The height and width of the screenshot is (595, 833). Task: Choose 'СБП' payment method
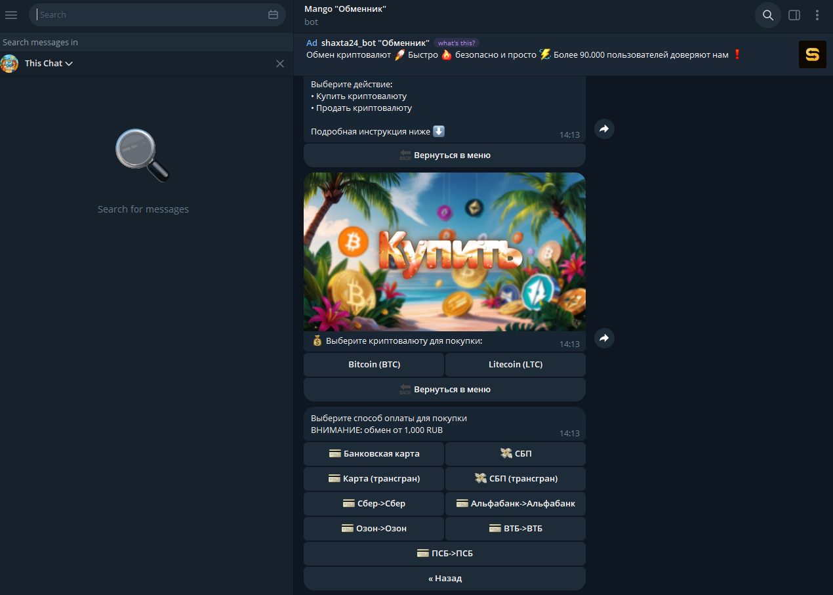coord(516,454)
